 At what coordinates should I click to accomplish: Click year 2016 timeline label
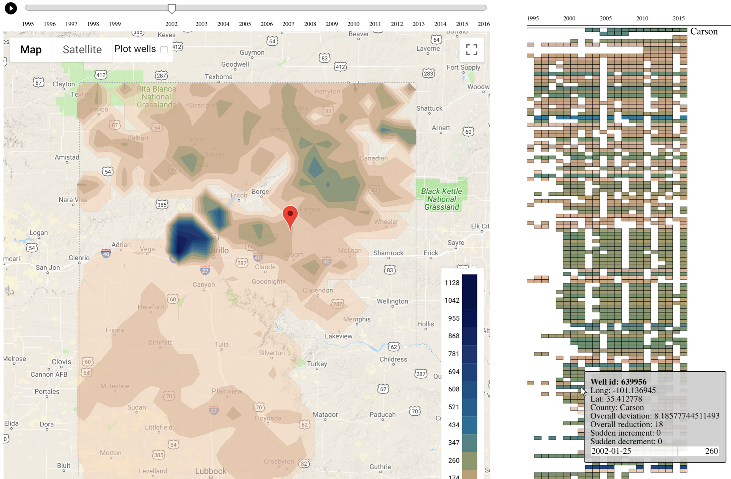(483, 24)
